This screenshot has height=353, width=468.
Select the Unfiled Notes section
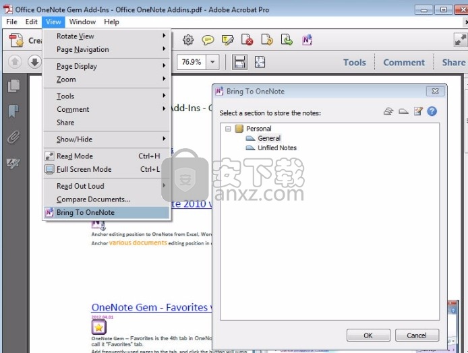[x=277, y=148]
